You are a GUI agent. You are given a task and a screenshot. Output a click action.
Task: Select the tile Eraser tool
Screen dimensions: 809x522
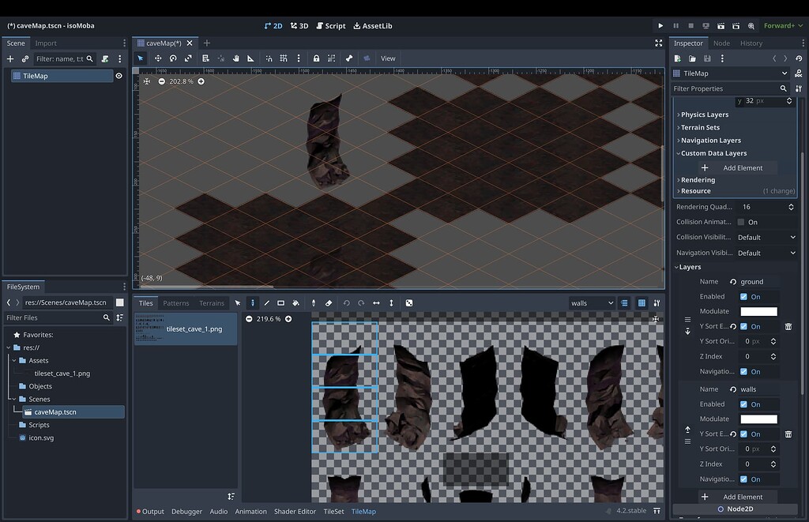pyautogui.click(x=328, y=302)
